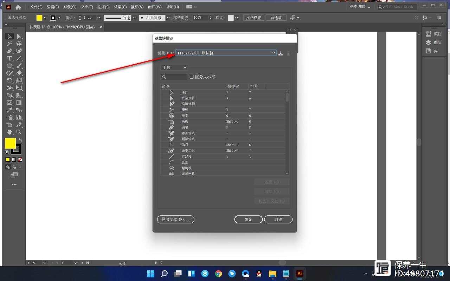Viewport: 450px width, 281px height.
Task: Select the Ellipse tool
Action: pos(9,66)
